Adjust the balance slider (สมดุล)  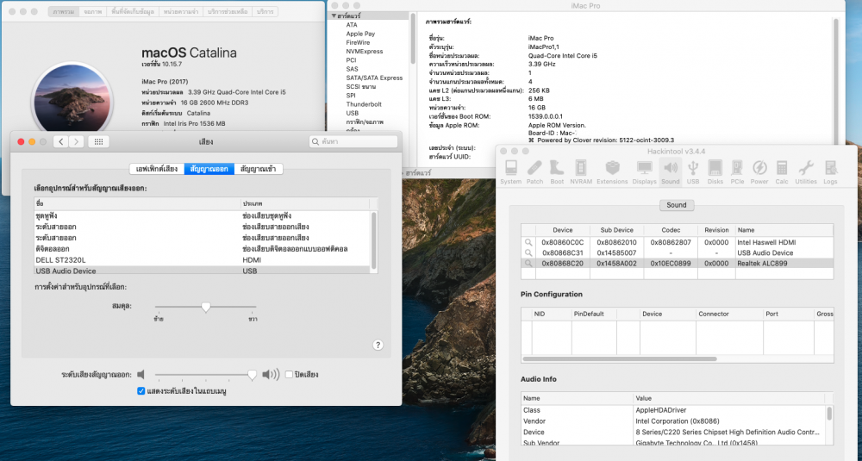[x=206, y=307]
